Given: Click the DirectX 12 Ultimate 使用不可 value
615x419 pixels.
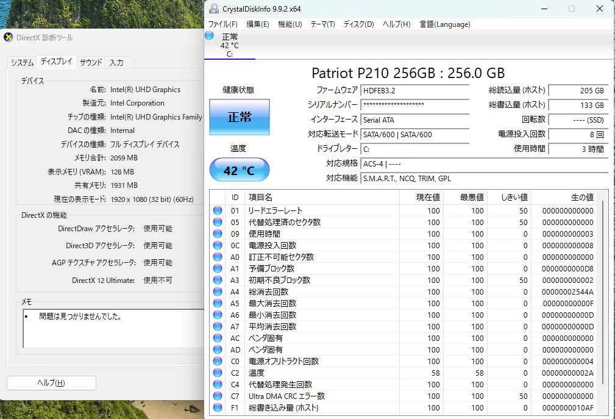Looking at the screenshot, I should click(158, 281).
